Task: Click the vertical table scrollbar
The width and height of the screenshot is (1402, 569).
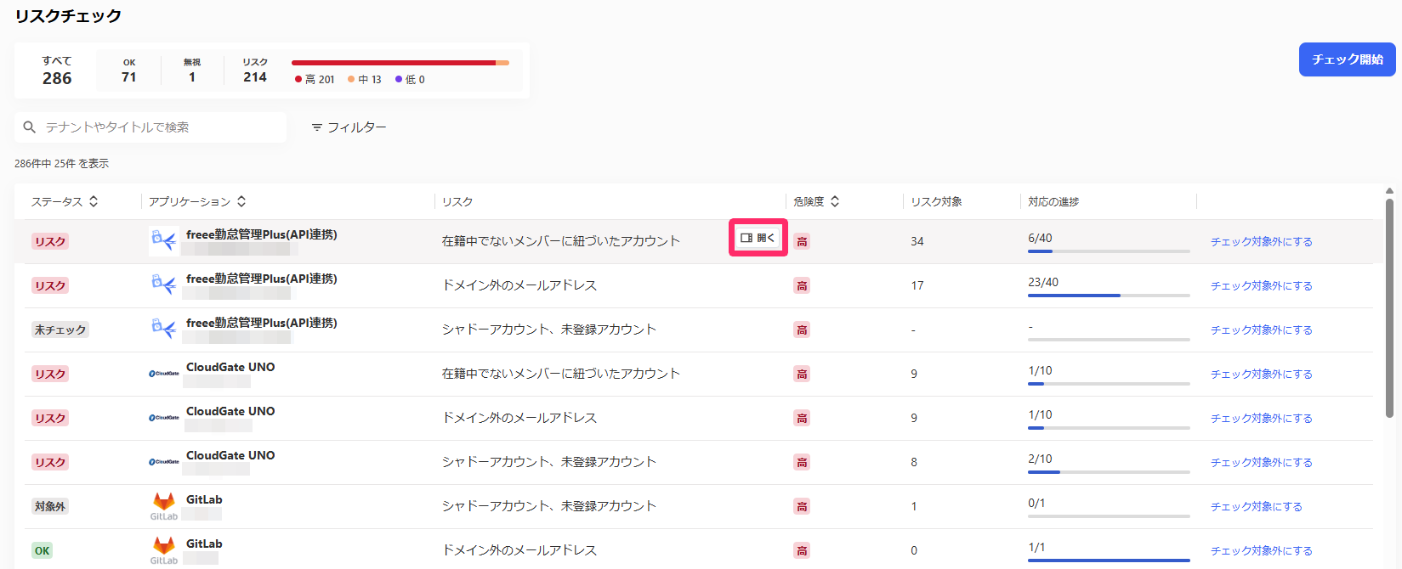Action: tap(1389, 307)
